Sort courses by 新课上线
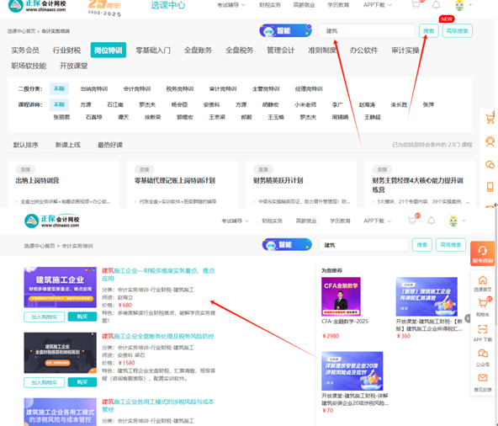Viewport: 498px width, 426px height. [x=68, y=145]
